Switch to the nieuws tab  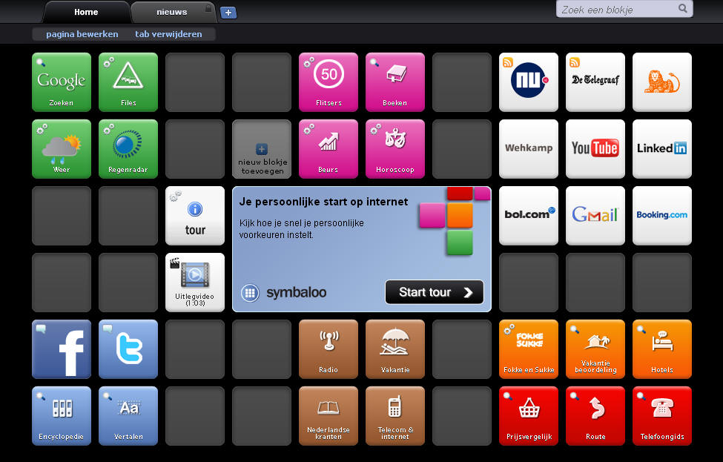[x=172, y=12]
